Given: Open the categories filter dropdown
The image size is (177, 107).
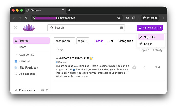Looking at the screenshot, I should pyautogui.click(x=64, y=41).
